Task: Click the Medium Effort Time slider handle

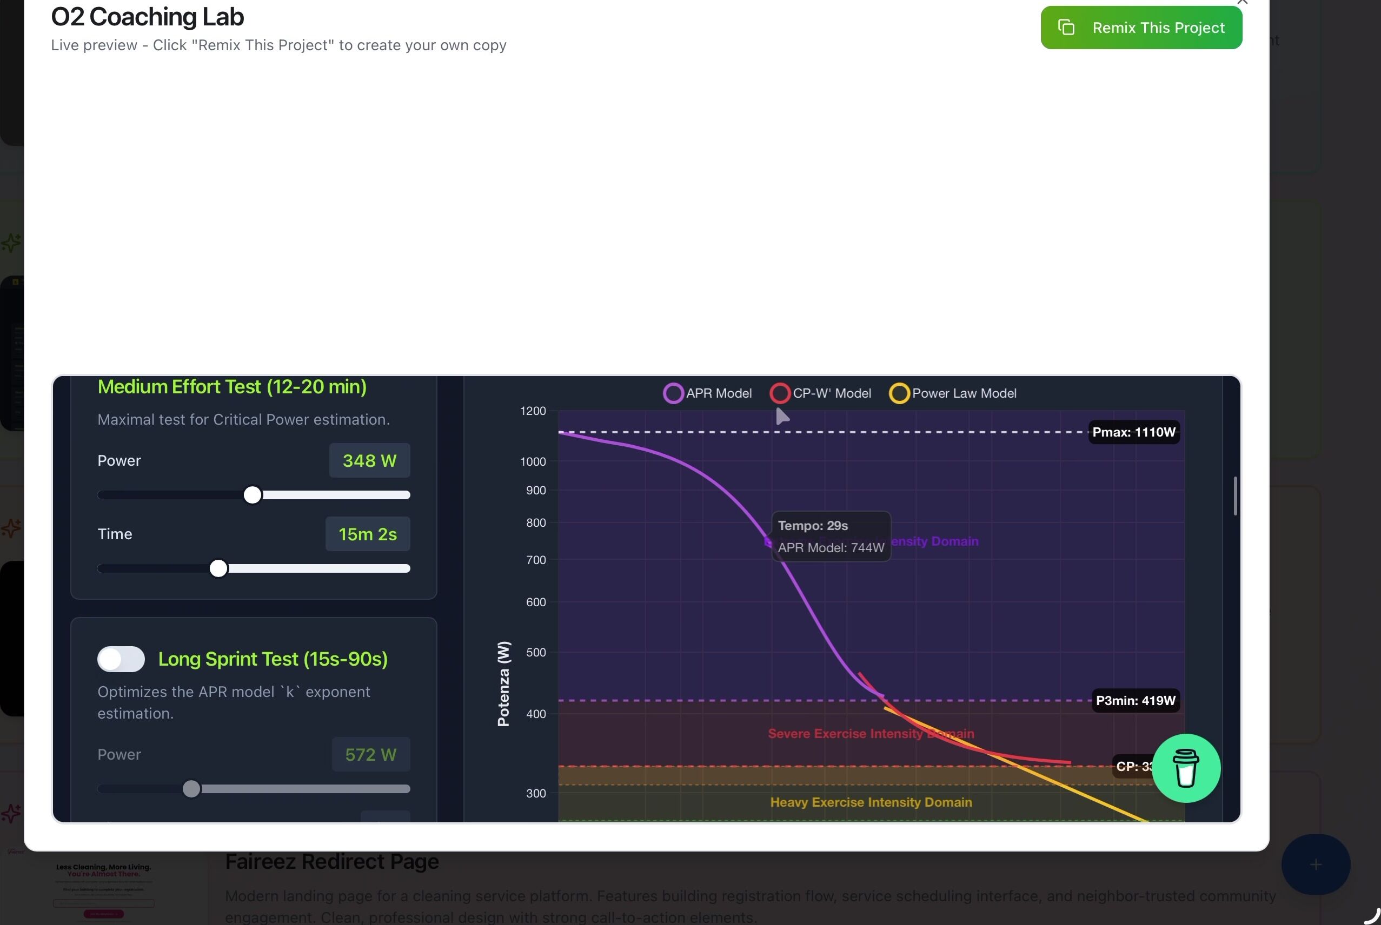Action: 218,568
